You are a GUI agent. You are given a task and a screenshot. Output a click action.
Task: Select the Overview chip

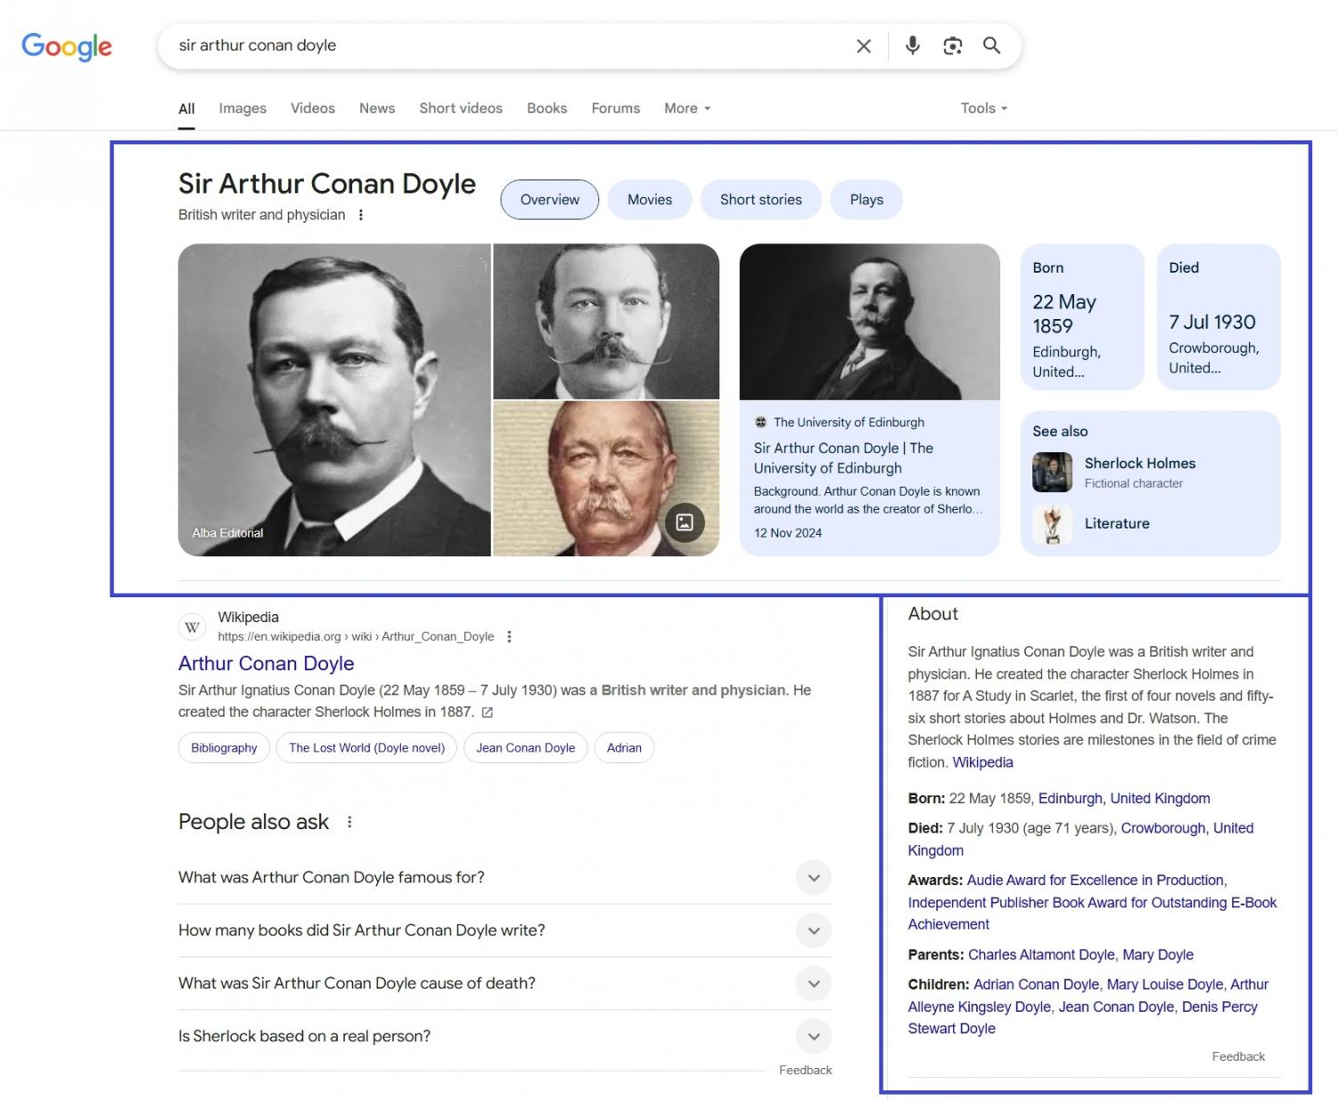(x=550, y=200)
